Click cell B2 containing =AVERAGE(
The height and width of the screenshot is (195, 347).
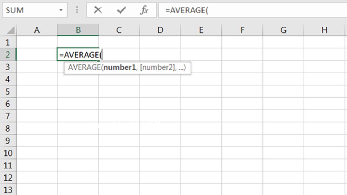[x=78, y=55]
